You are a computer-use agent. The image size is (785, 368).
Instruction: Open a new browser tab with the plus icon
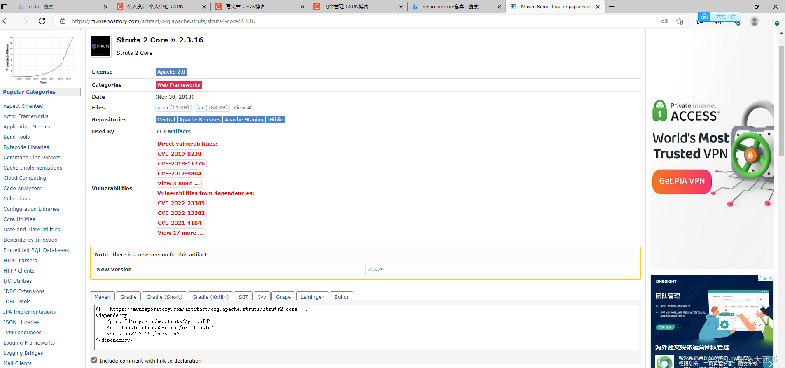click(x=612, y=7)
